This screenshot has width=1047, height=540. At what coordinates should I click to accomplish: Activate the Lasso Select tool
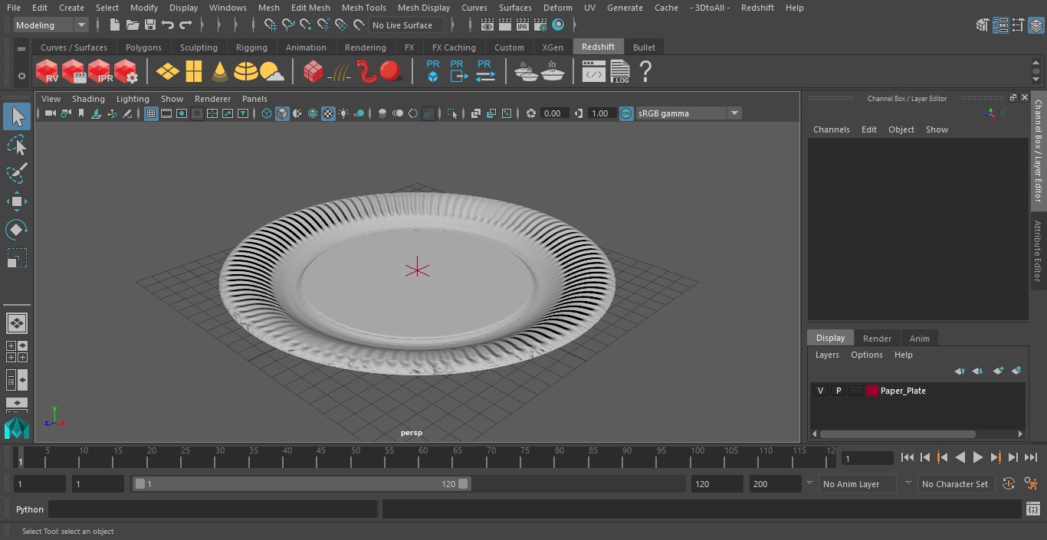[x=17, y=146]
